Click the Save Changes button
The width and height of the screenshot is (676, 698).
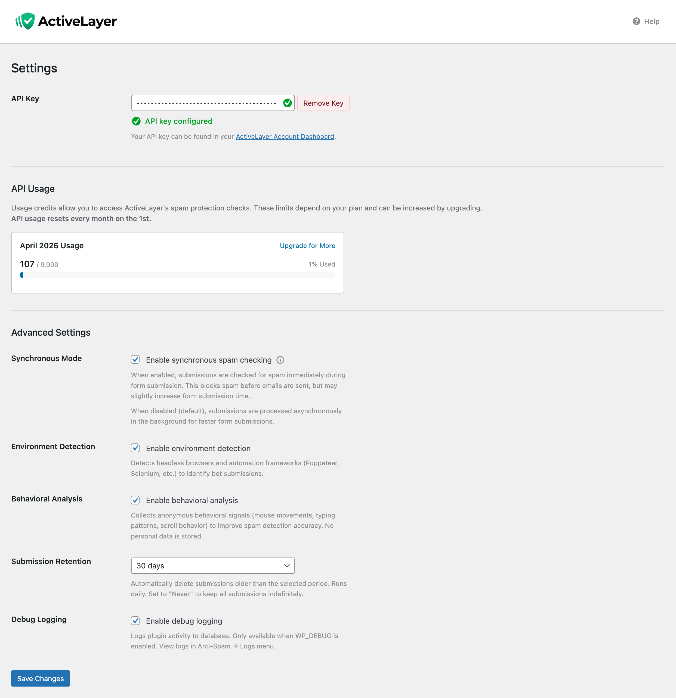tap(41, 678)
